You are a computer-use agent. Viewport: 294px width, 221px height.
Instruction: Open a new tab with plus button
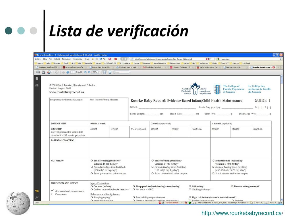pyautogui.click(x=278, y=67)
